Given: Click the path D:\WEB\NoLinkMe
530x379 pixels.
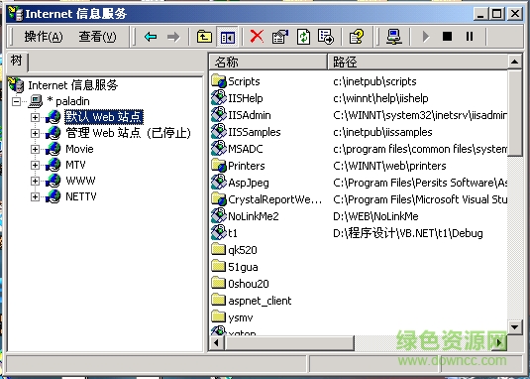Looking at the screenshot, I should coord(375,216).
